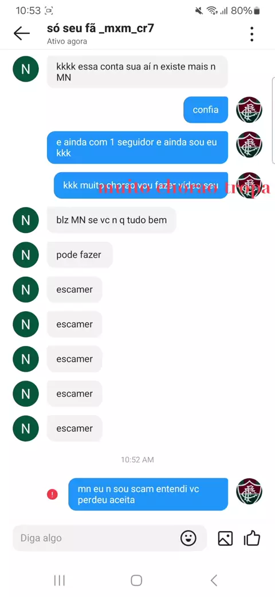Open profile via 'só seu fã _mxm_cr7' title
275x597 pixels.
tap(100, 29)
